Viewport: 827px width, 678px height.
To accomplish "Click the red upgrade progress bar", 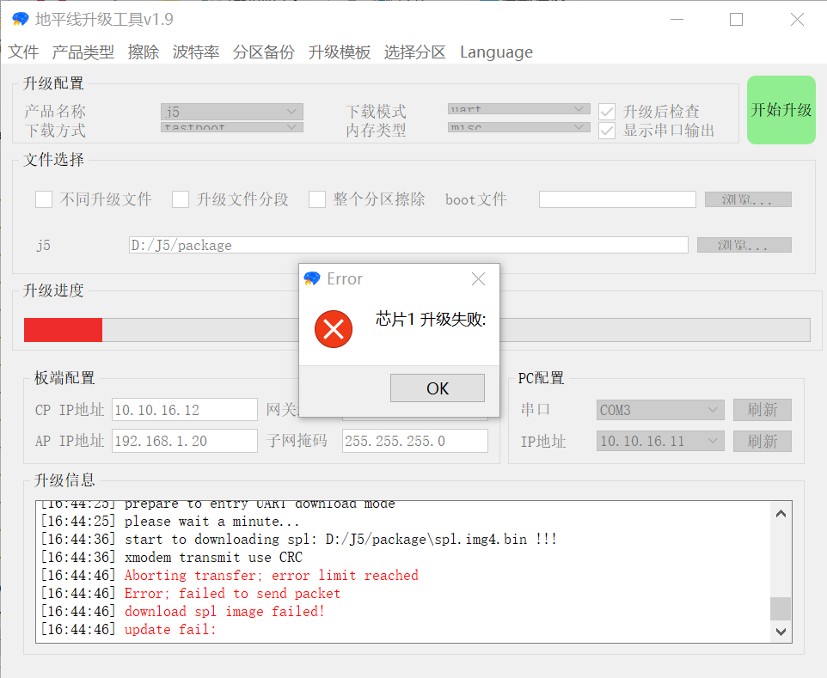I will (63, 330).
